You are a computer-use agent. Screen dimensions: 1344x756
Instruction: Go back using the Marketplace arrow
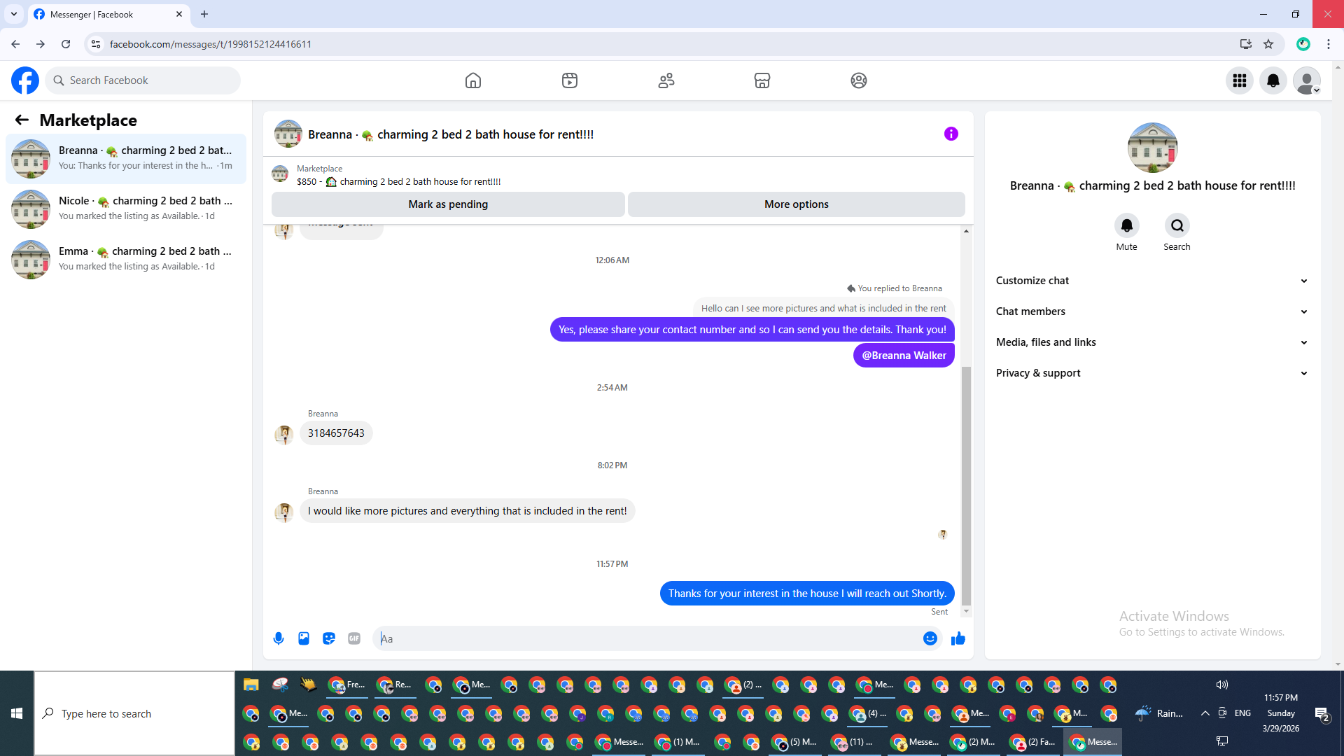(22, 120)
